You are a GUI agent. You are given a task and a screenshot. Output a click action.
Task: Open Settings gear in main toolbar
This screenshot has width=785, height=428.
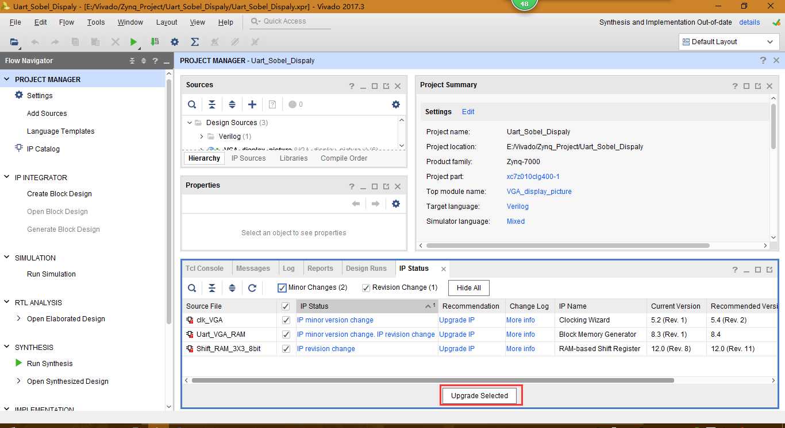(175, 42)
